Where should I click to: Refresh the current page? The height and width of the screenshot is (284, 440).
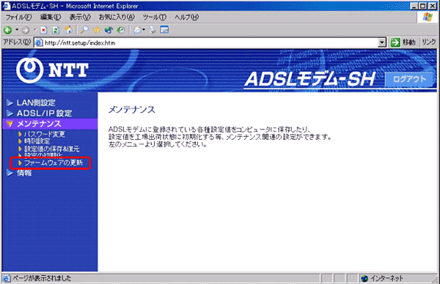tap(56, 30)
